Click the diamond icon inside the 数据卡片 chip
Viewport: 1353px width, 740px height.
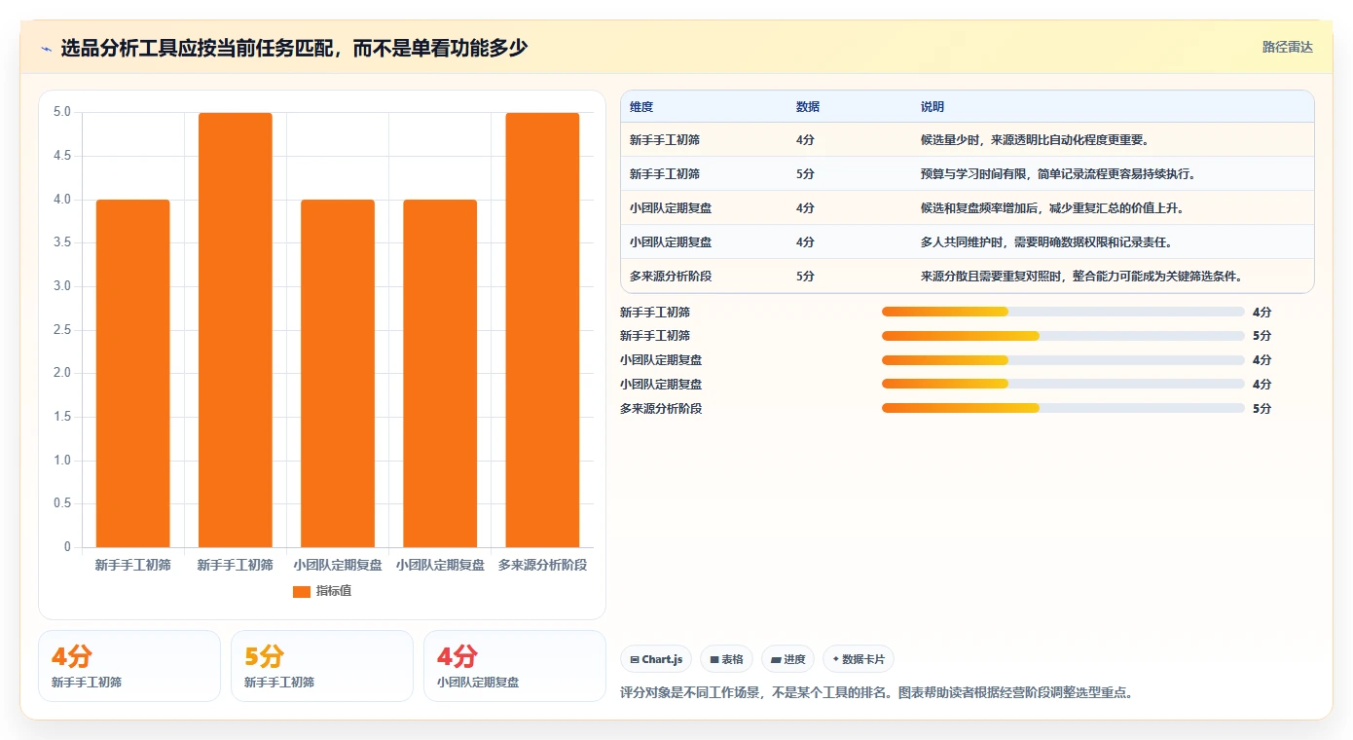pos(836,659)
